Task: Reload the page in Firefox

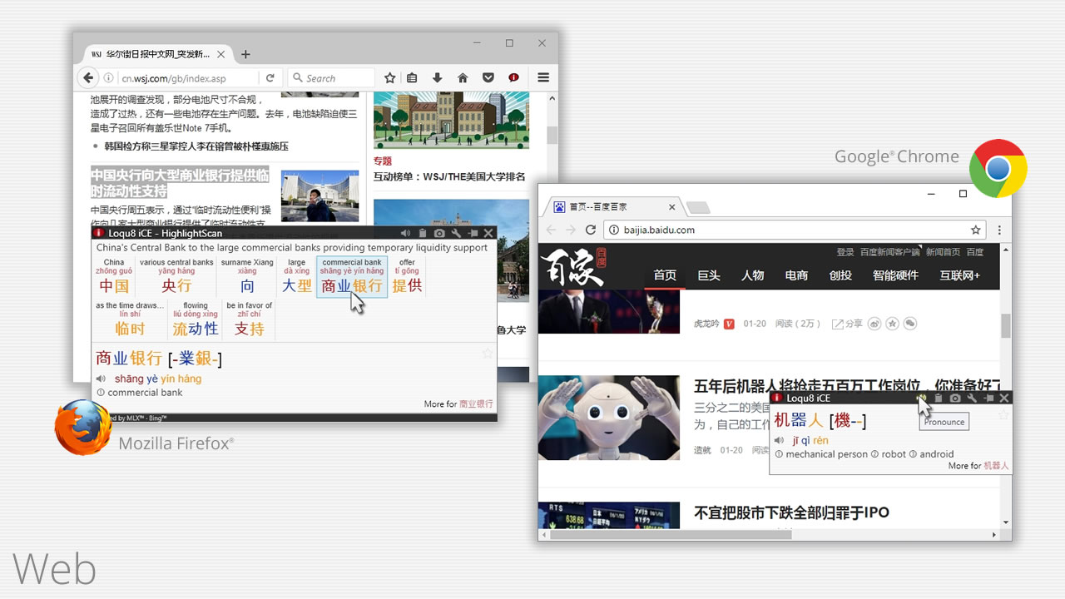Action: click(x=270, y=78)
